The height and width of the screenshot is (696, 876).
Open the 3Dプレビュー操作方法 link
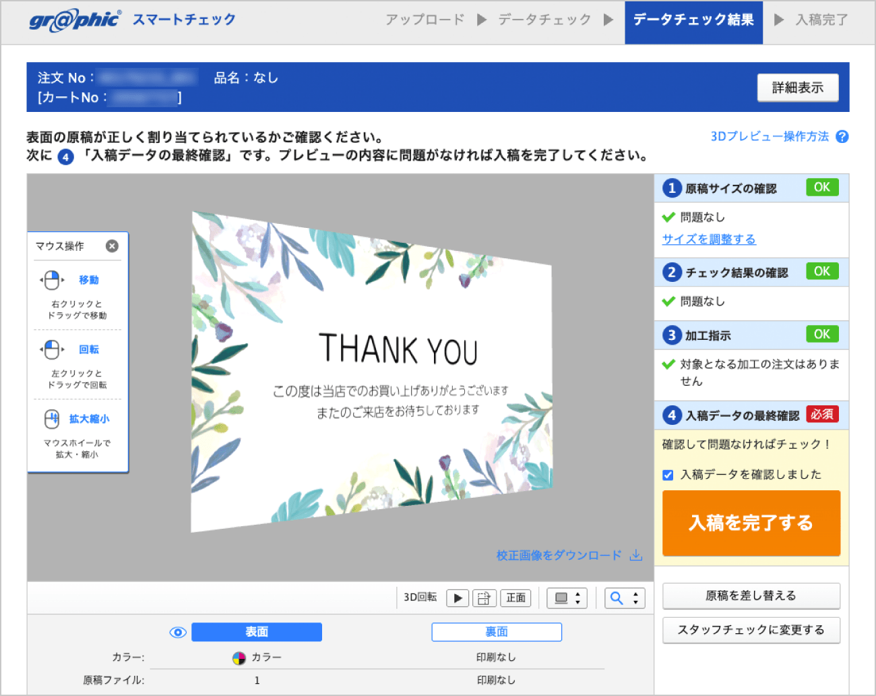point(770,136)
